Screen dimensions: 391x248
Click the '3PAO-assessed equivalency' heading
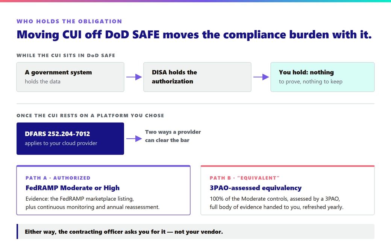(256, 188)
